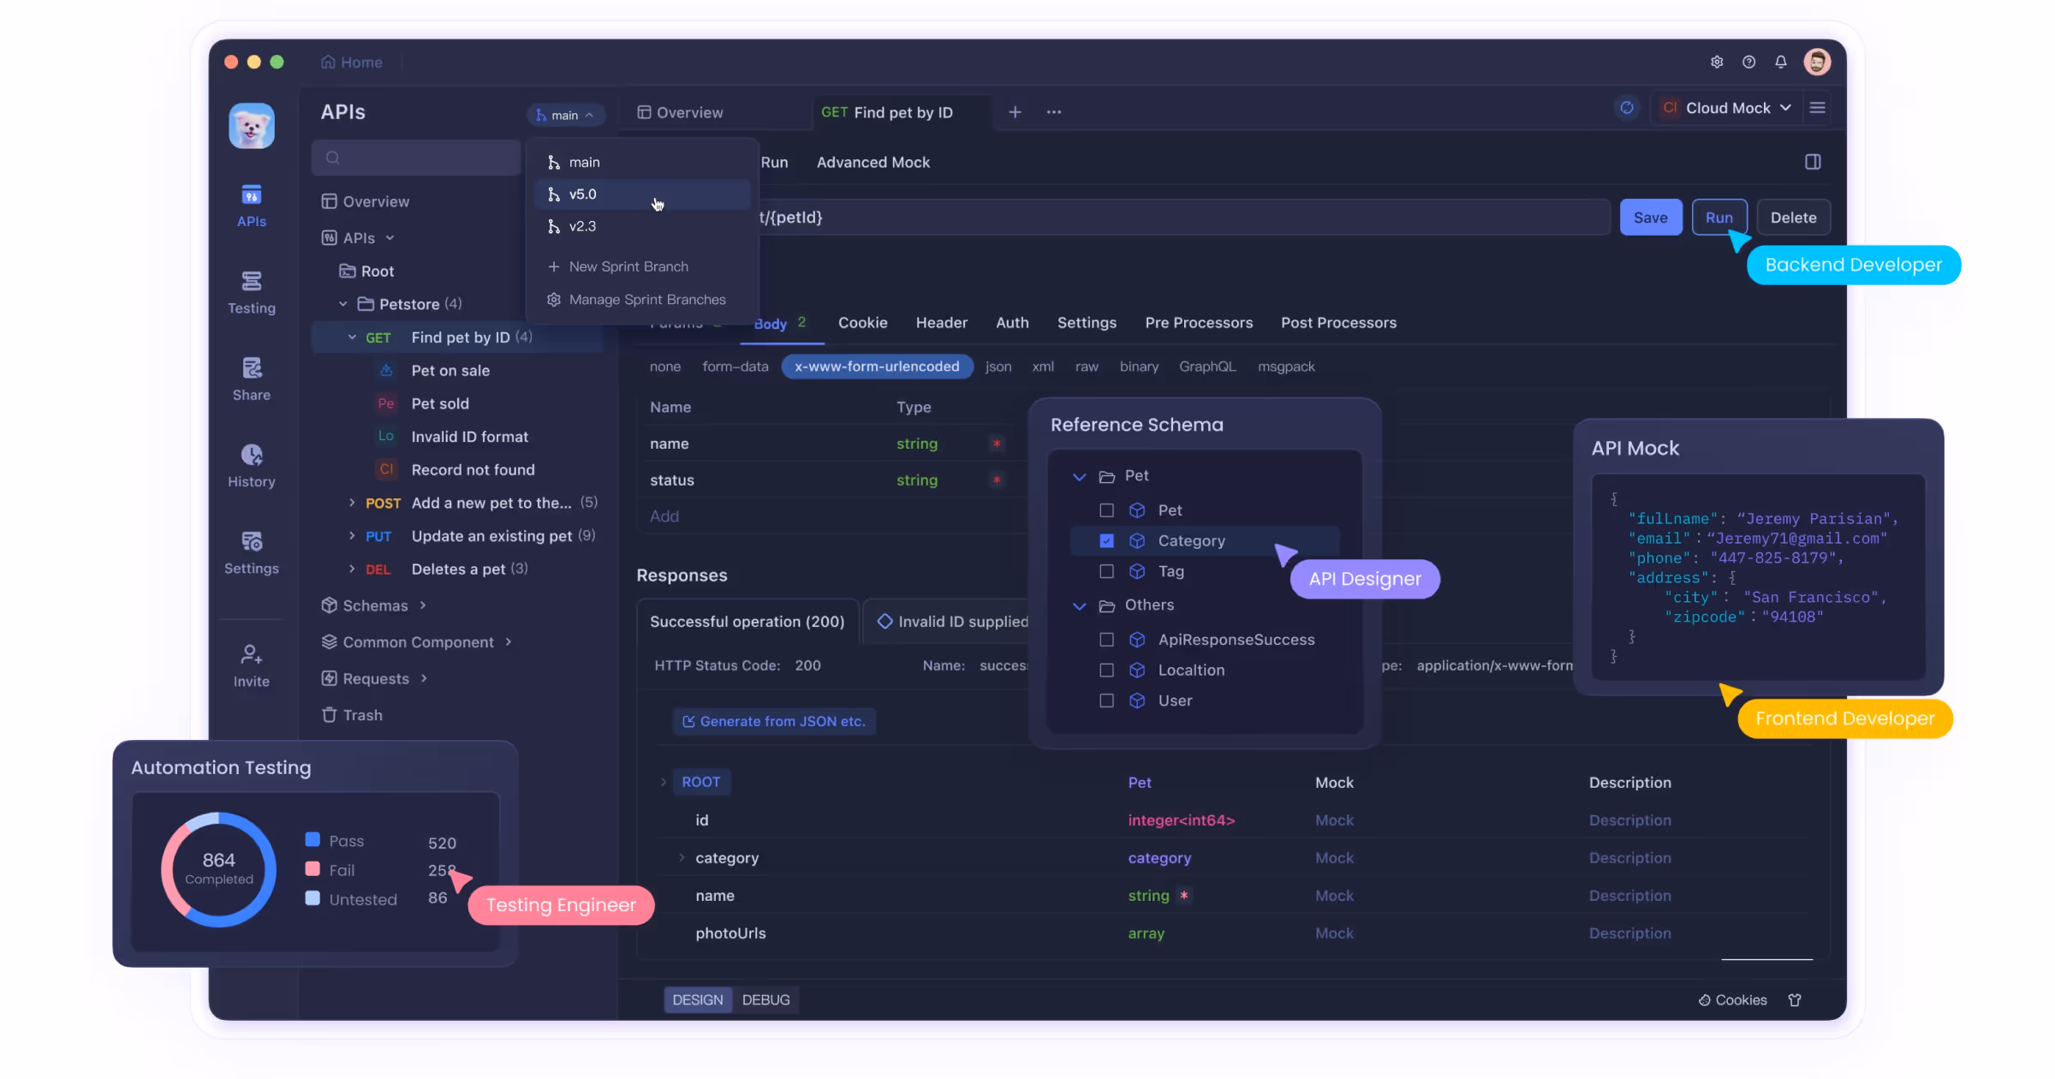Check the Tag schema checkbox
Screen dimensions: 2055x1079
point(1106,572)
